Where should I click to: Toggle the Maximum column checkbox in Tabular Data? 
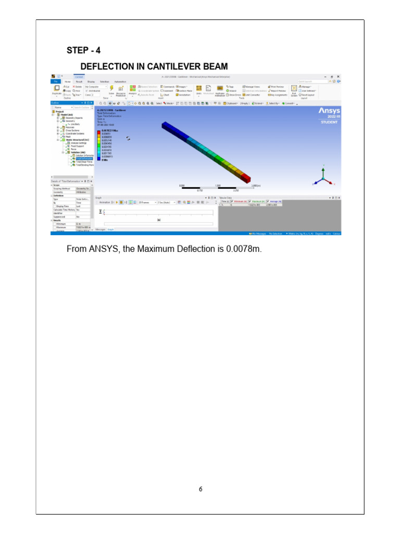click(x=250, y=201)
